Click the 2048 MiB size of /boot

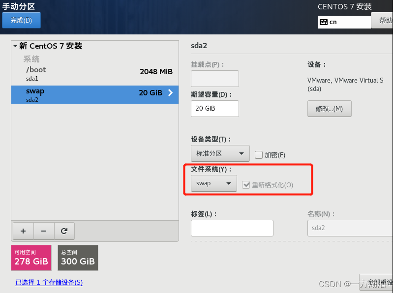[x=156, y=72]
